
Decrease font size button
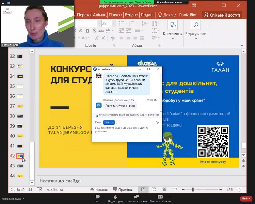pos(103,38)
